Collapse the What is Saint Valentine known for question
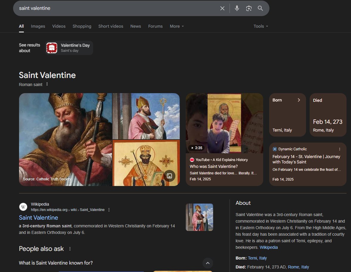The image size is (351, 272). pyautogui.click(x=208, y=263)
